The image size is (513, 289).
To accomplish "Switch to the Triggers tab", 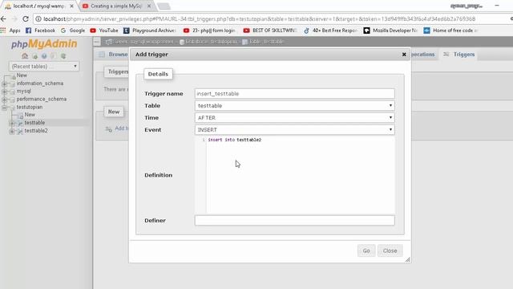I will [x=459, y=55].
